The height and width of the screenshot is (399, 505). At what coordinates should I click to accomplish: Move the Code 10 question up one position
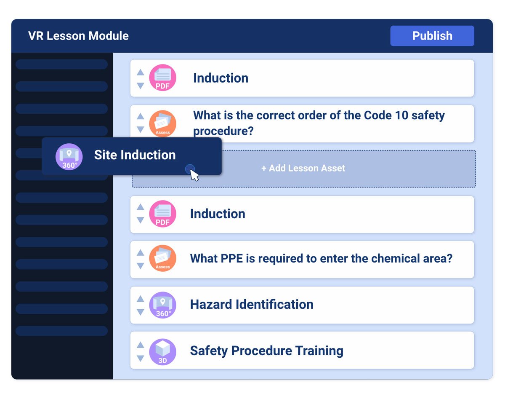tap(141, 116)
